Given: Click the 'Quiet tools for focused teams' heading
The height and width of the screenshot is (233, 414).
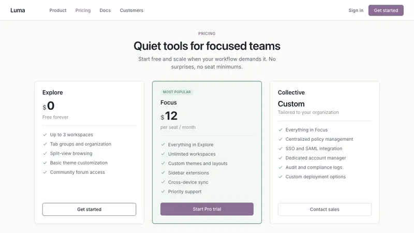Looking at the screenshot, I should click(x=206, y=46).
